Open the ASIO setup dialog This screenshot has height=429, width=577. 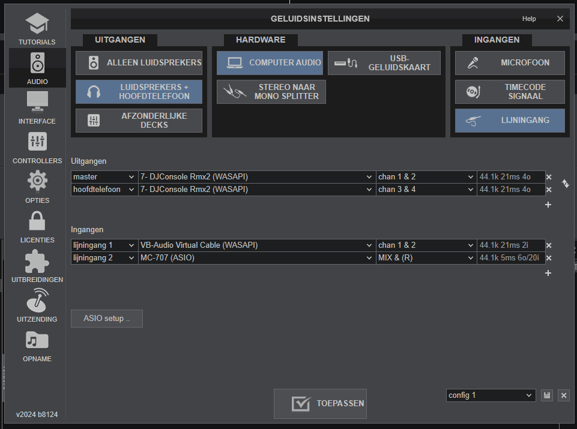click(107, 319)
